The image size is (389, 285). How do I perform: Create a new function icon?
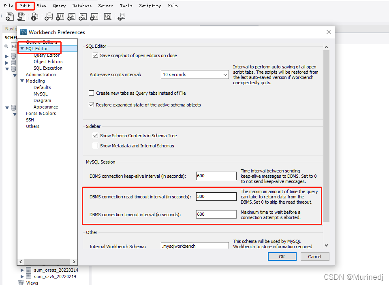(x=94, y=17)
